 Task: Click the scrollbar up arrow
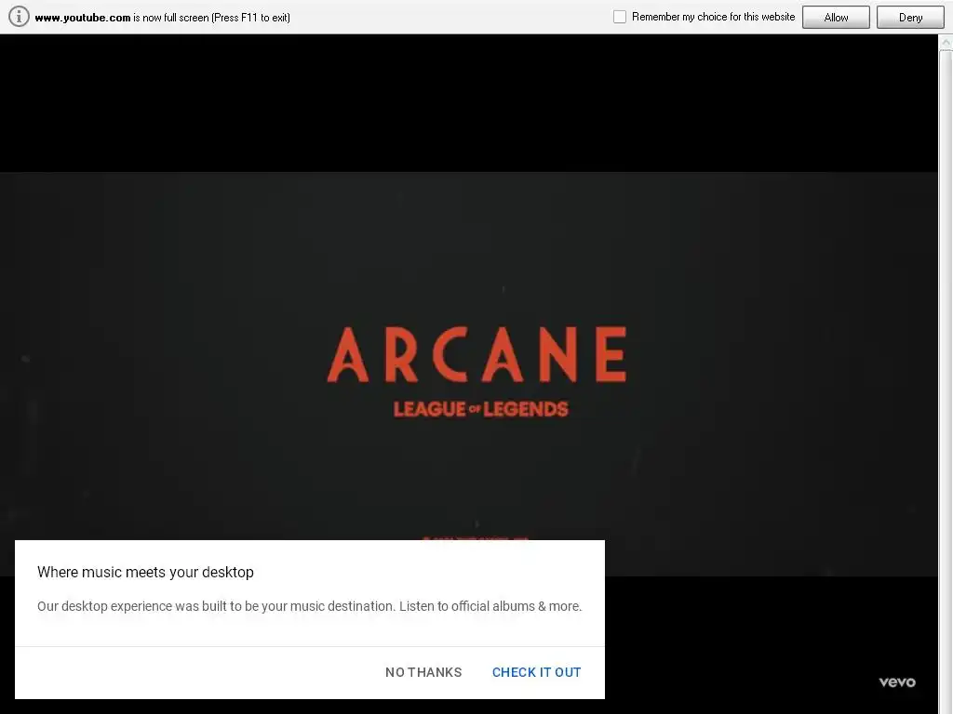click(946, 43)
